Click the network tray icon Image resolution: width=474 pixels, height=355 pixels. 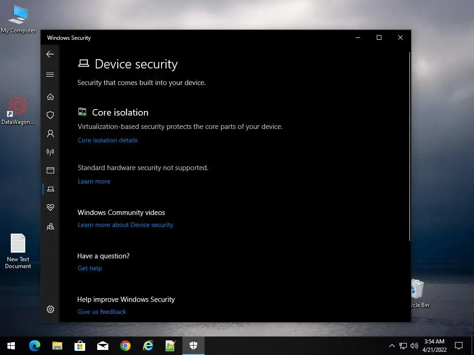tap(403, 346)
